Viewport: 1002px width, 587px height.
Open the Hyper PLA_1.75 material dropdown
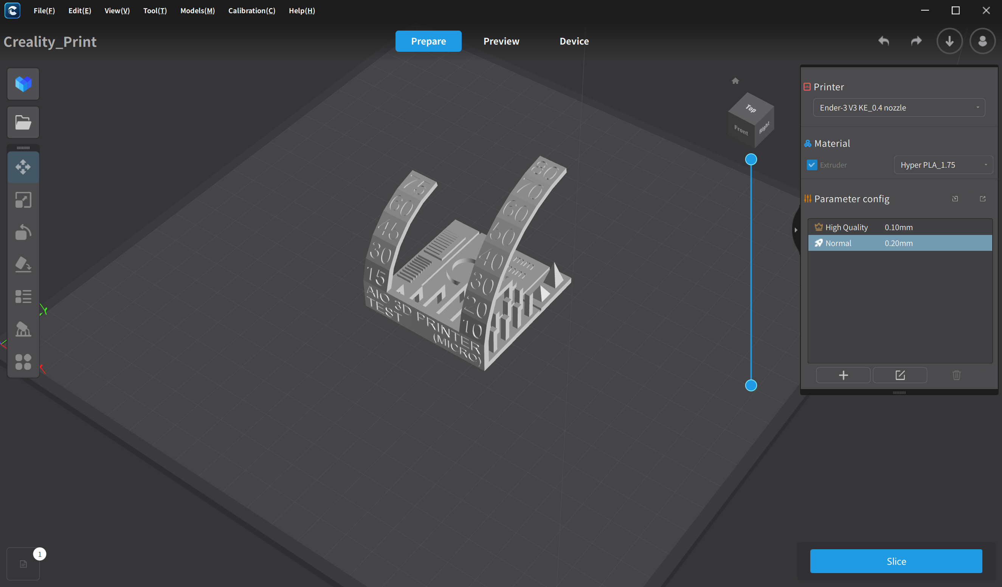pos(943,165)
